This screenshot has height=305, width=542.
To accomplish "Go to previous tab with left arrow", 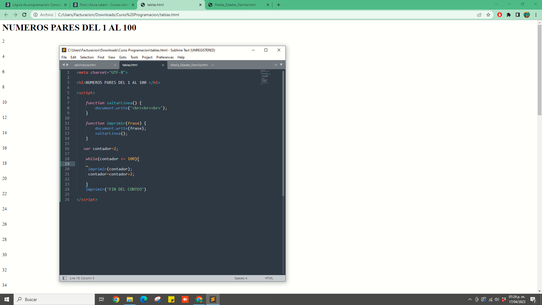I will tap(64, 65).
